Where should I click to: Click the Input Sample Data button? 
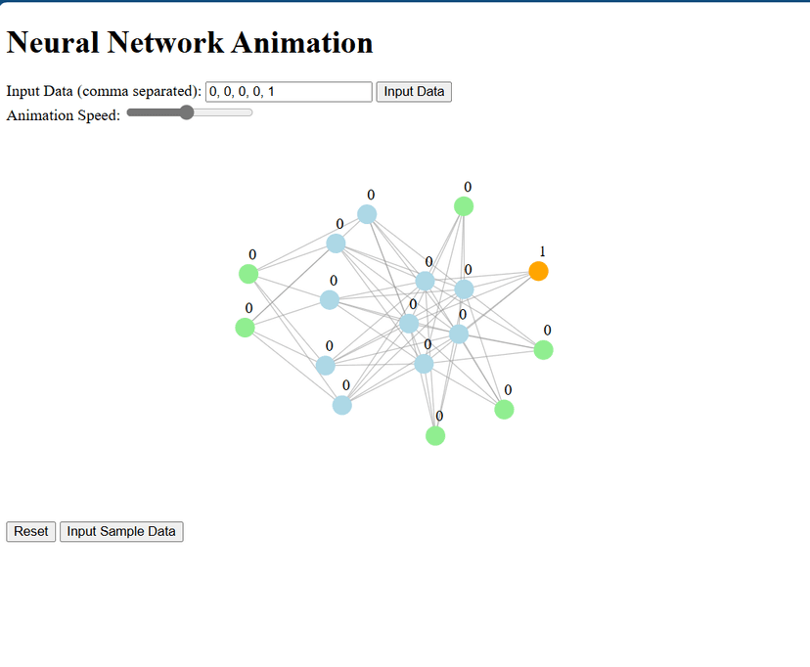pos(121,532)
